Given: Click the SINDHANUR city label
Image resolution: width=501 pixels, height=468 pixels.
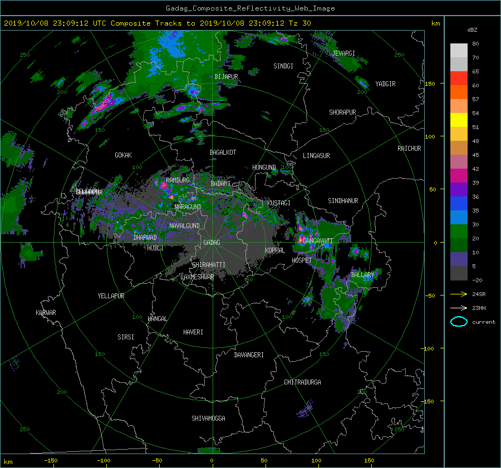Looking at the screenshot, I should (x=343, y=201).
